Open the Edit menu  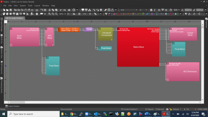[x=10, y=5]
